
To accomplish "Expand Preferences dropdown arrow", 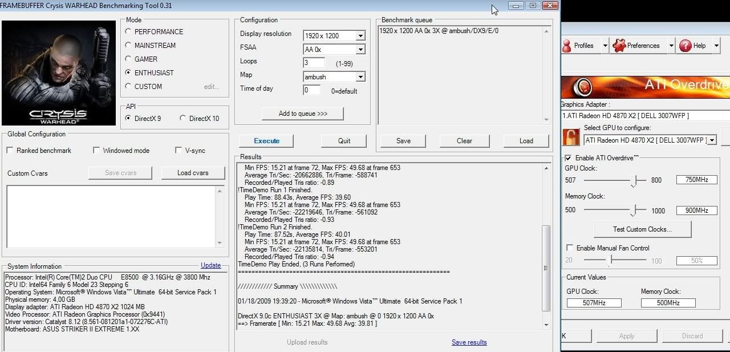I will 671,46.
